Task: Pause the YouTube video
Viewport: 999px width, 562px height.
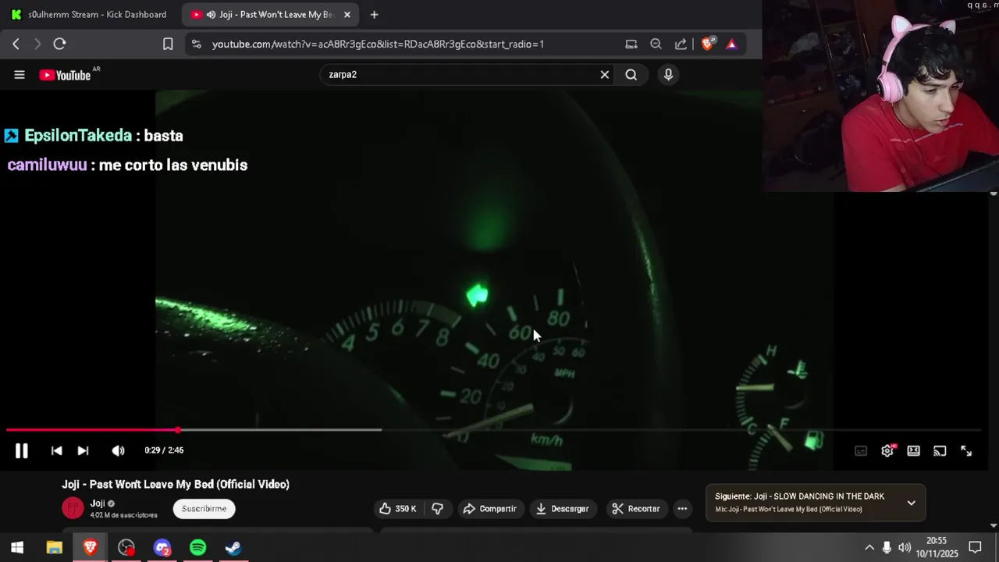Action: point(22,450)
